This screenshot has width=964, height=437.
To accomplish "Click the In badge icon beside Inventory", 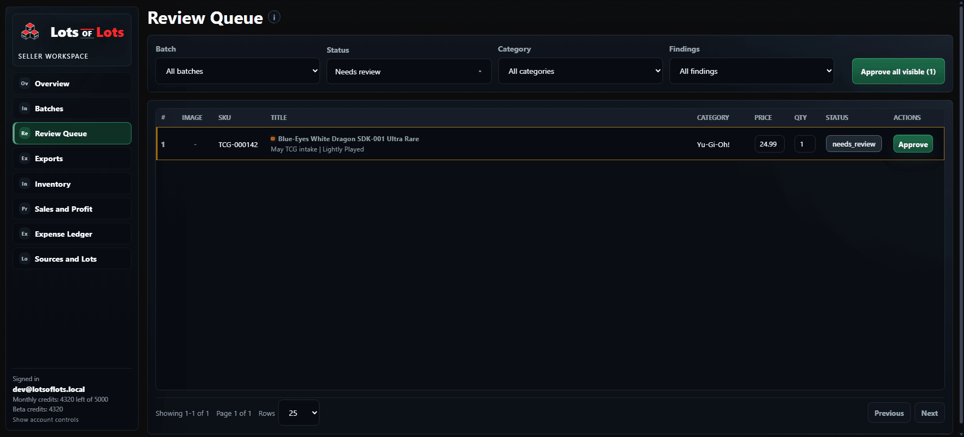I will click(24, 184).
